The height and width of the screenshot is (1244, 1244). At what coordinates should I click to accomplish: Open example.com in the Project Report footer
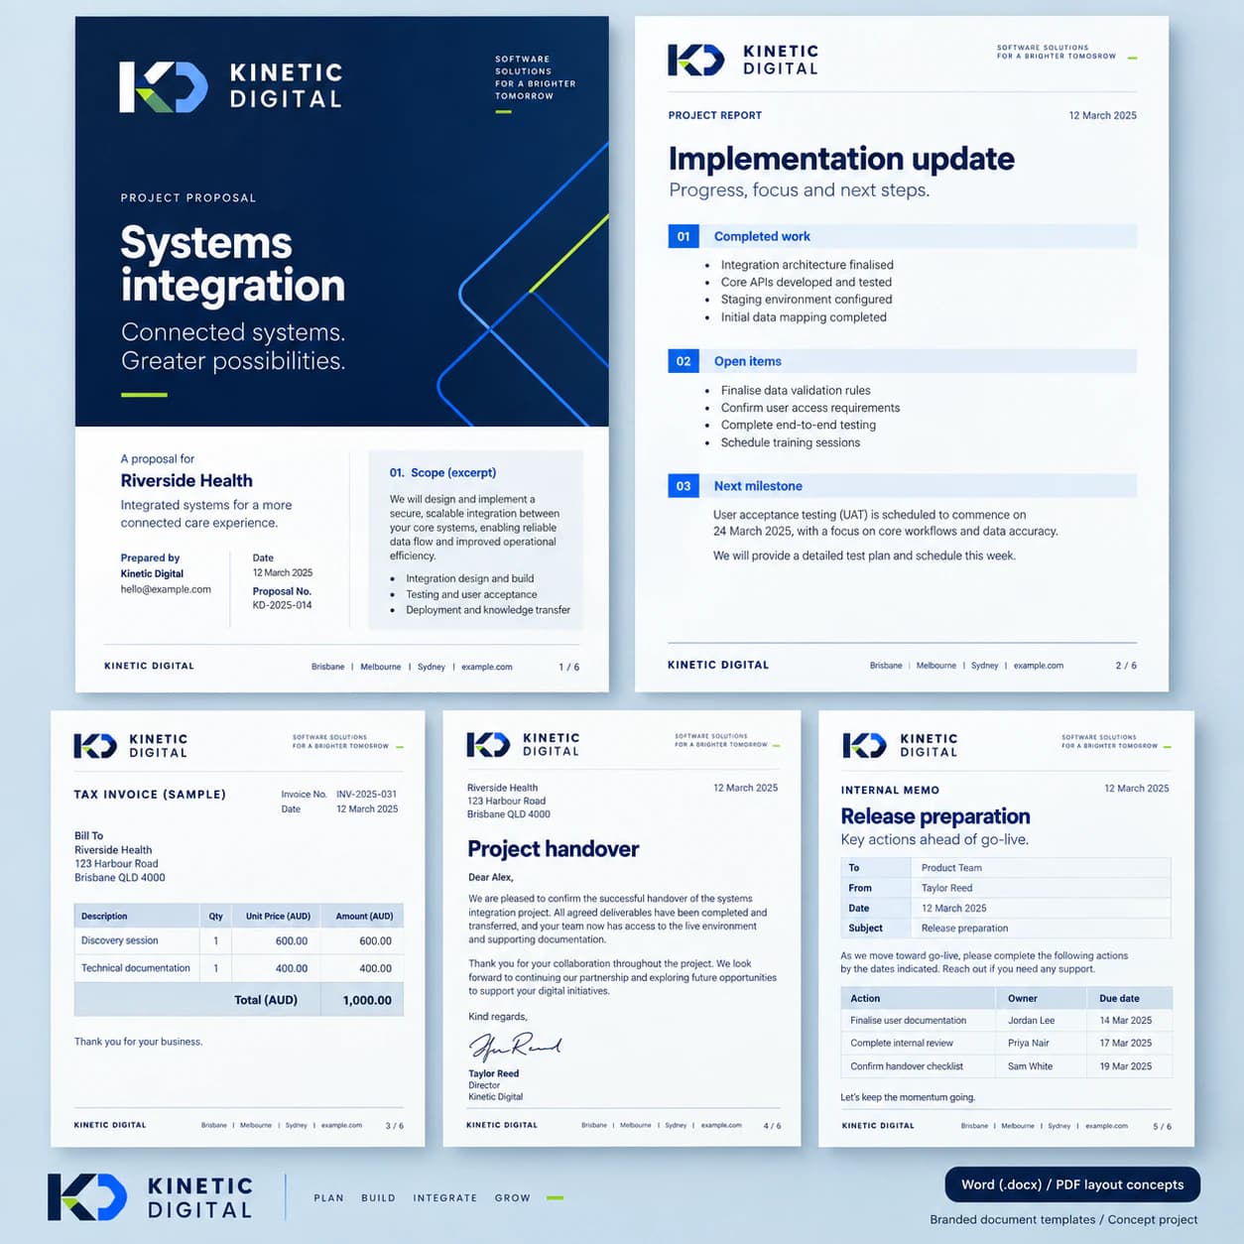(x=1039, y=666)
